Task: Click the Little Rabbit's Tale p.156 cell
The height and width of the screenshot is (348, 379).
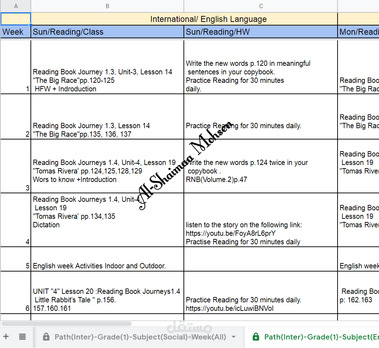Action: pyautogui.click(x=107, y=293)
